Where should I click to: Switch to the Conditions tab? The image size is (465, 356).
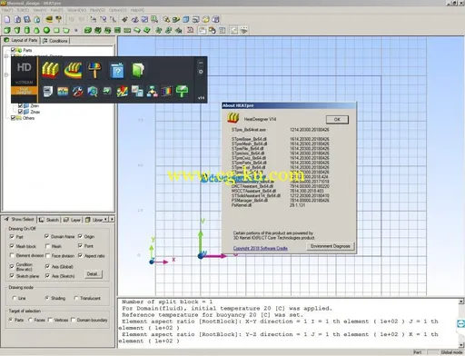(54, 41)
